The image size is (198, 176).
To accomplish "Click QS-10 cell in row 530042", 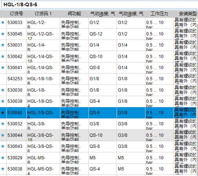I will point(96,57).
